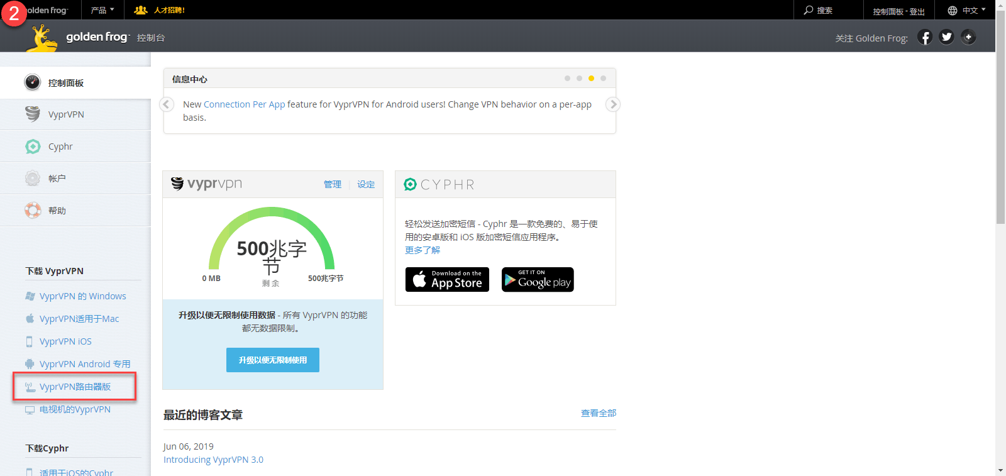Click VyprVPN Android 专用 download link
Viewport: 1006px width, 476px height.
tap(85, 364)
